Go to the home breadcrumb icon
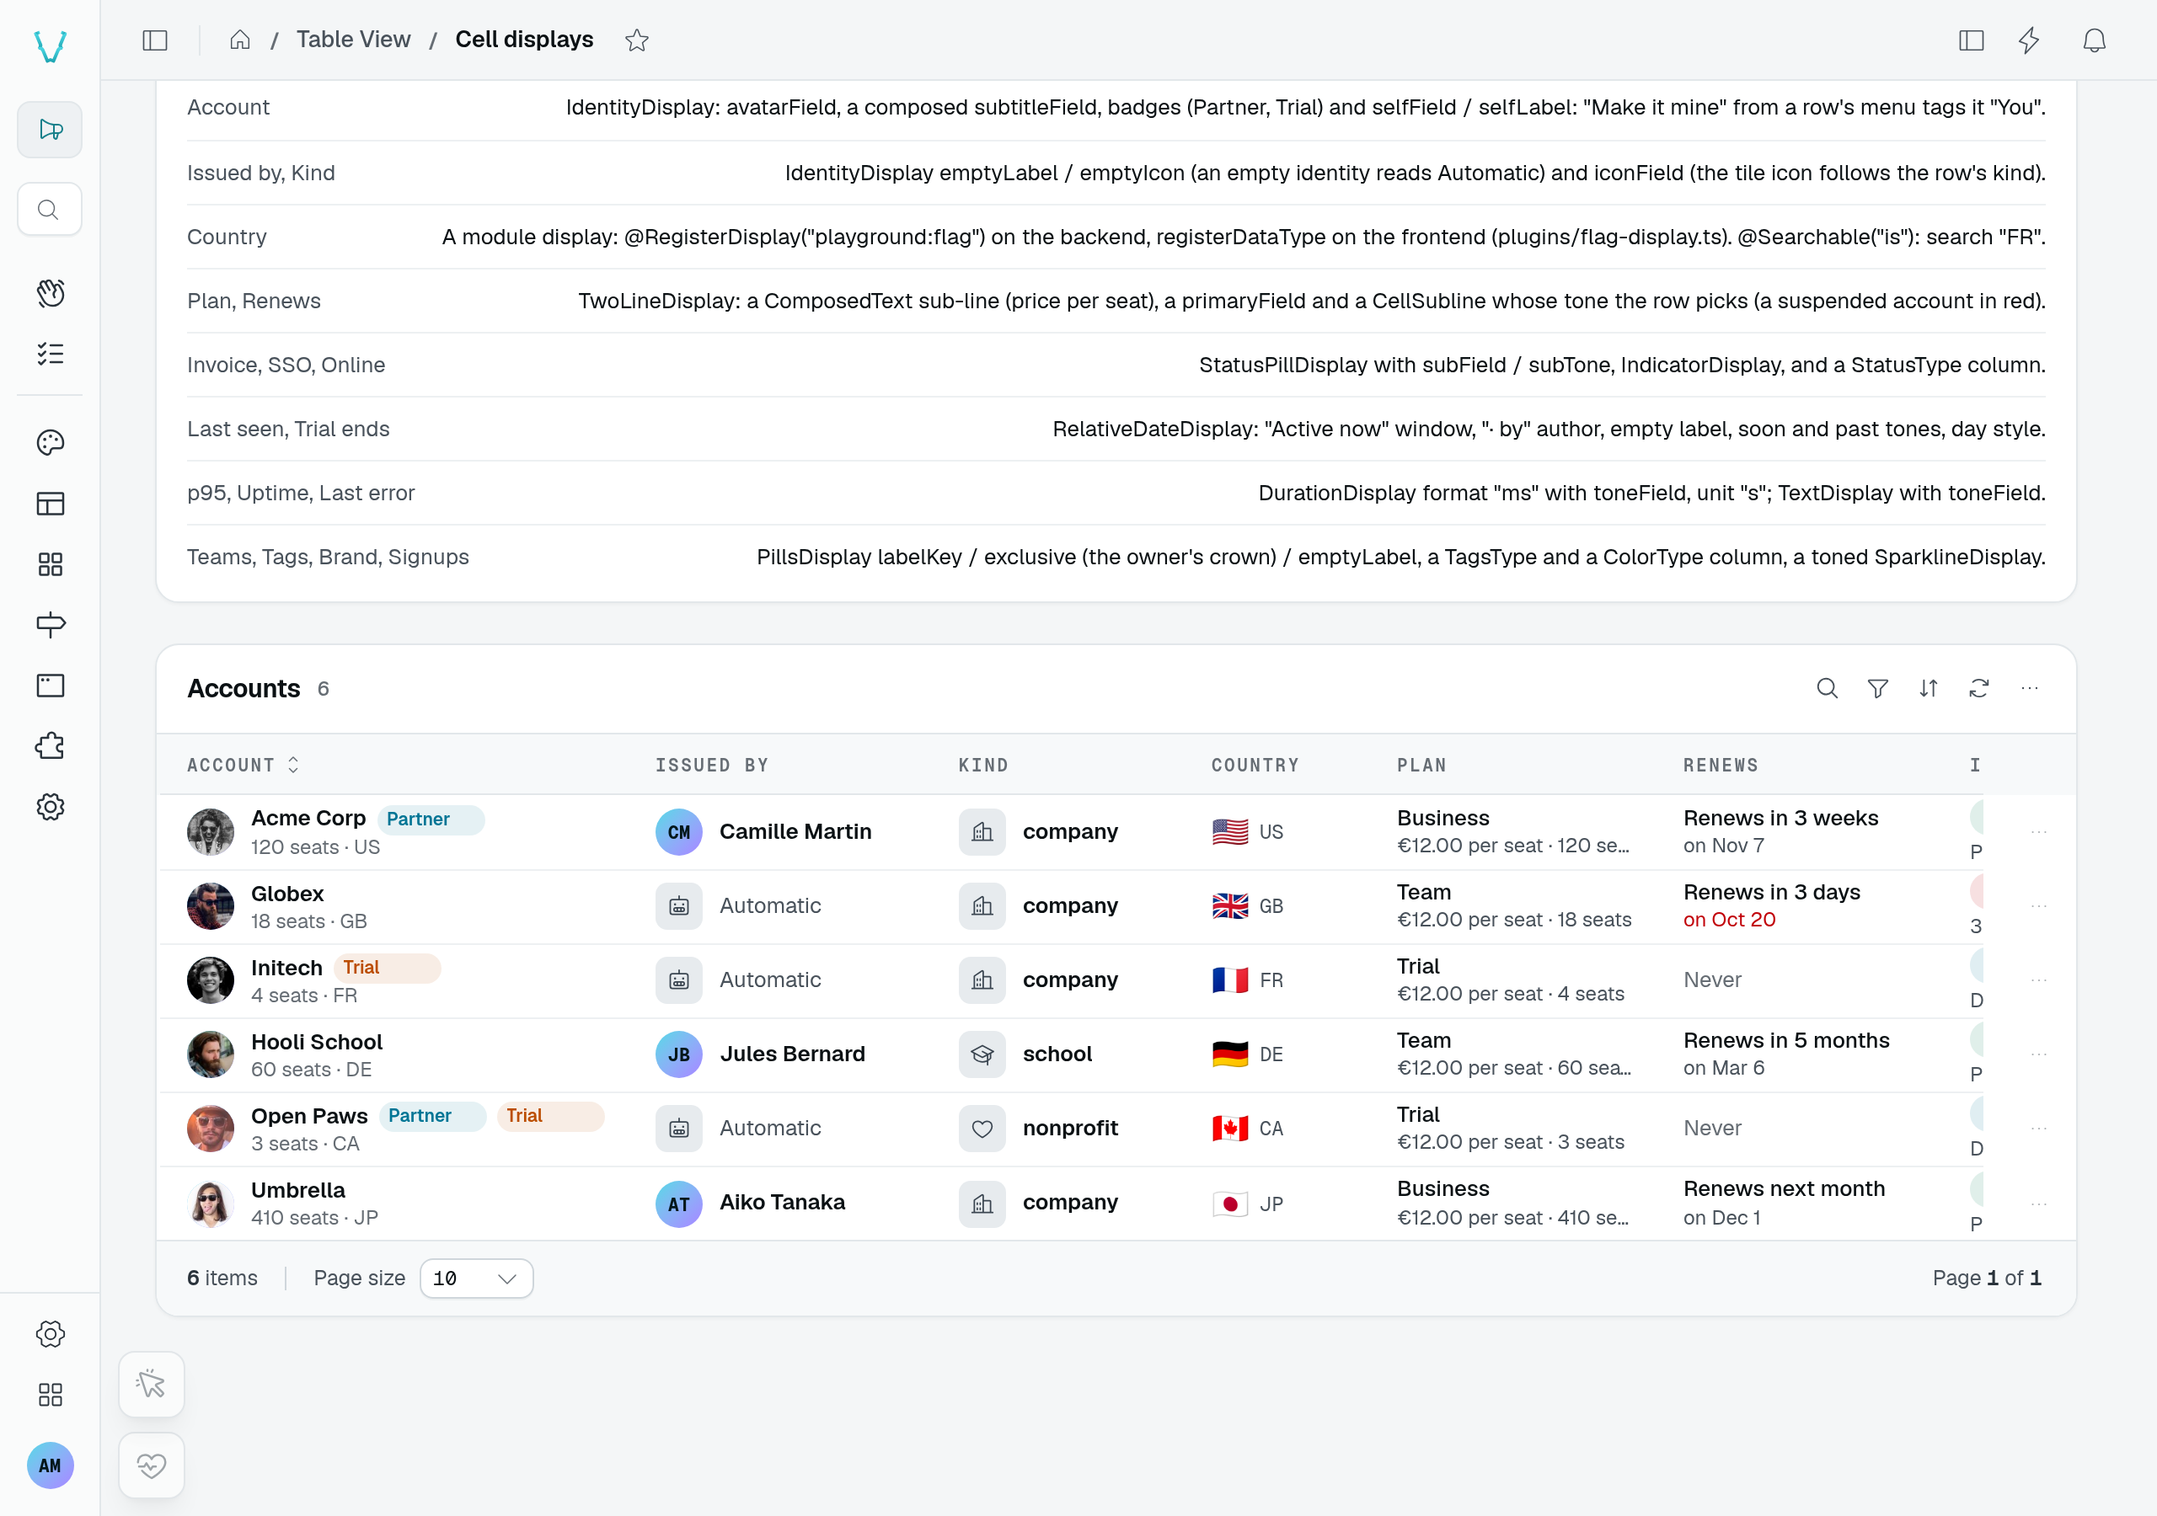2157x1516 pixels. [x=240, y=40]
